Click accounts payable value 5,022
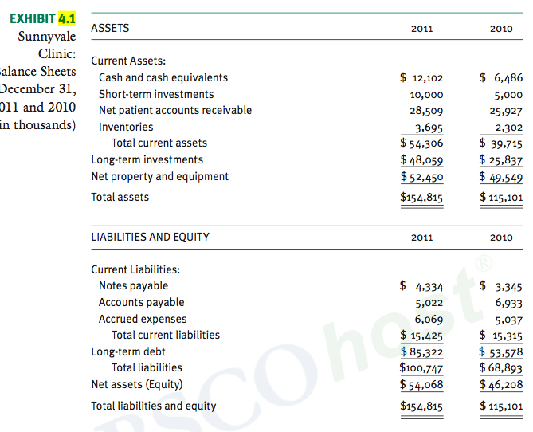Screen dimensions: 533x432 coord(429,303)
